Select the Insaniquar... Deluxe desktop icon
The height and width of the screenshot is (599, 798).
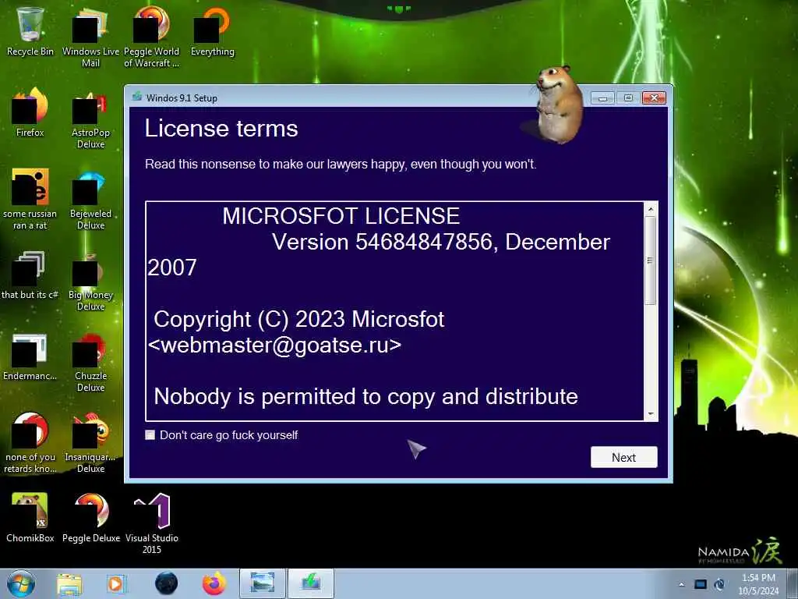pyautogui.click(x=90, y=442)
